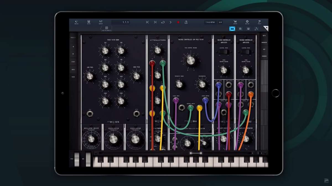Image resolution: width=332 pixels, height=186 pixels.
Task: Go to the next preset arrow
Action: pos(73,54)
